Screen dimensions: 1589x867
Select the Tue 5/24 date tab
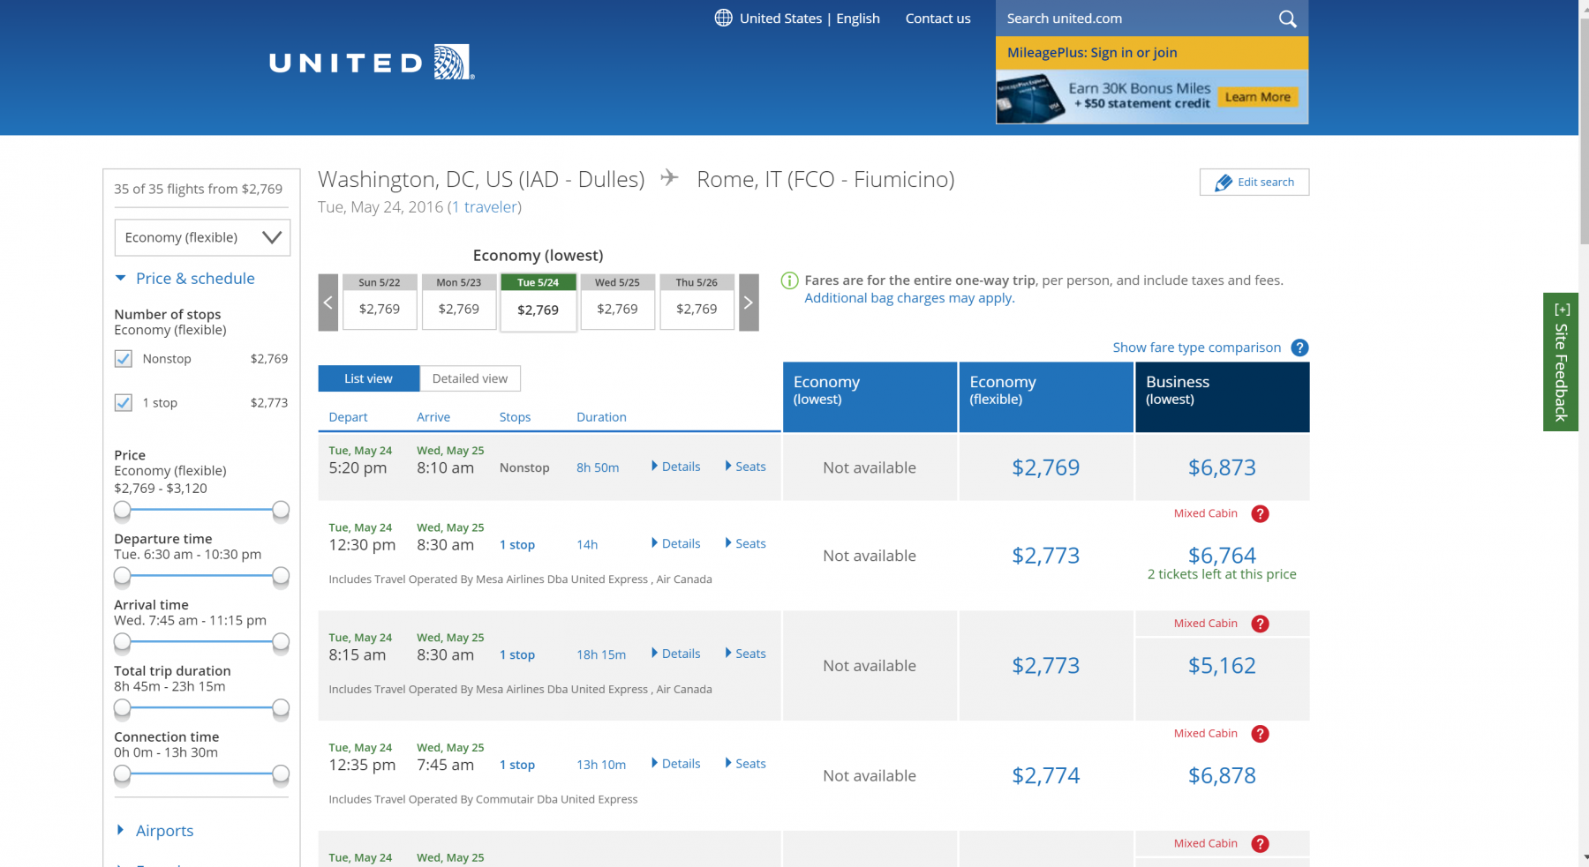click(x=538, y=303)
